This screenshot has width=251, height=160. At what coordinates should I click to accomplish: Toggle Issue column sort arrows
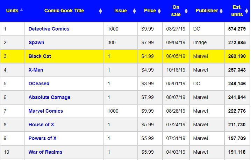(x=134, y=11)
